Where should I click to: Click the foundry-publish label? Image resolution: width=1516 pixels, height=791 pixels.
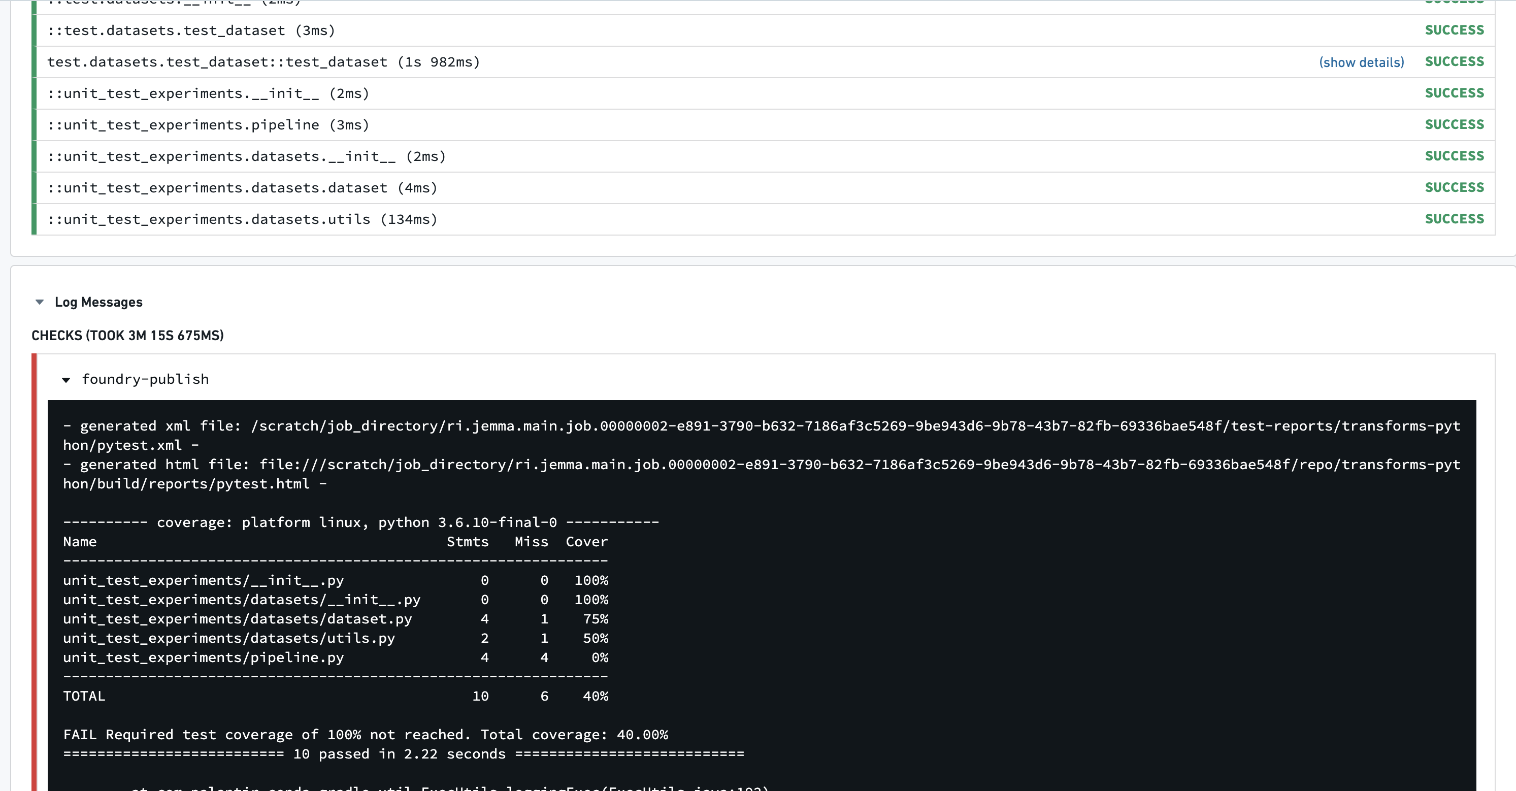(x=145, y=379)
